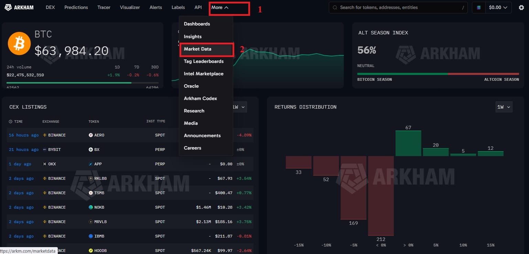This screenshot has height=254, width=529.
Task: Click Binance icon in AERO row
Action: point(45,135)
